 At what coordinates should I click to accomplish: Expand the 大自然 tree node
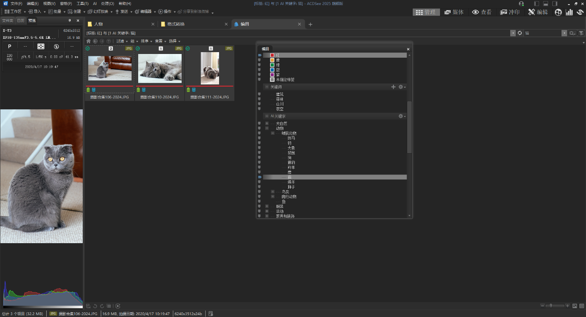tap(267, 123)
